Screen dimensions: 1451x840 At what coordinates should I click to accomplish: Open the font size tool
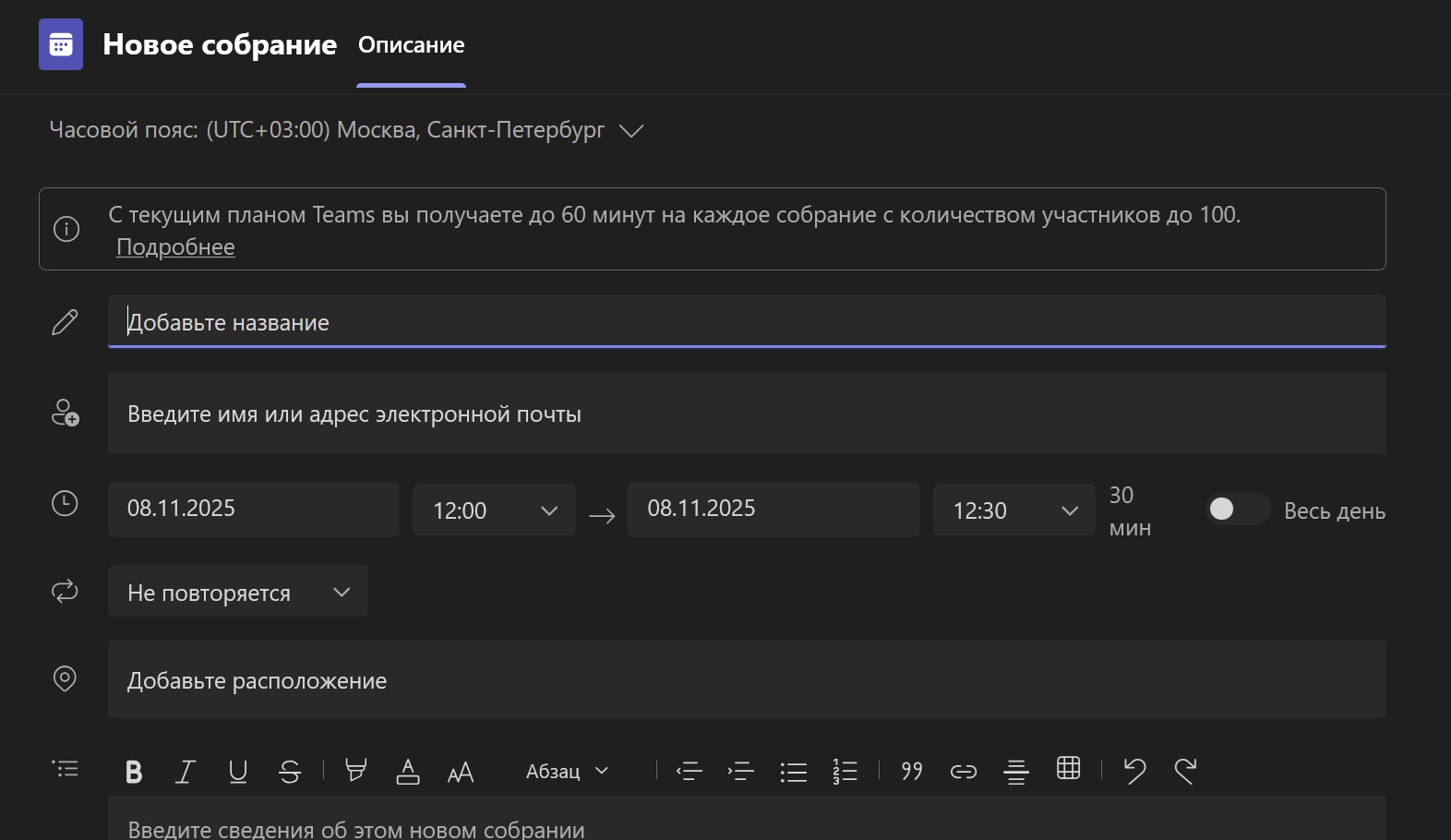point(461,772)
